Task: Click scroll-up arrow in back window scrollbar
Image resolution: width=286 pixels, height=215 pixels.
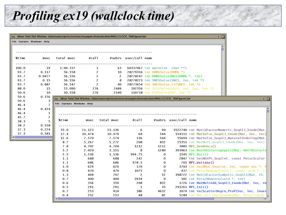Action: 222,47
